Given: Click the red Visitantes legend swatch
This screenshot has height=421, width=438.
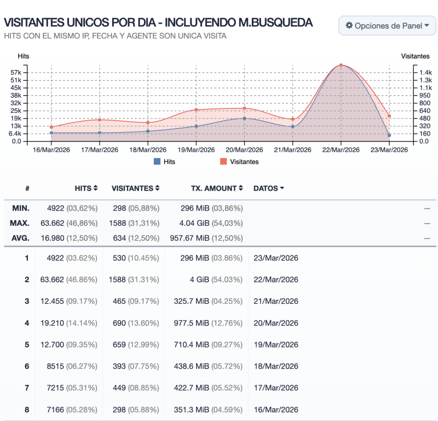Looking at the screenshot, I should pyautogui.click(x=223, y=161).
